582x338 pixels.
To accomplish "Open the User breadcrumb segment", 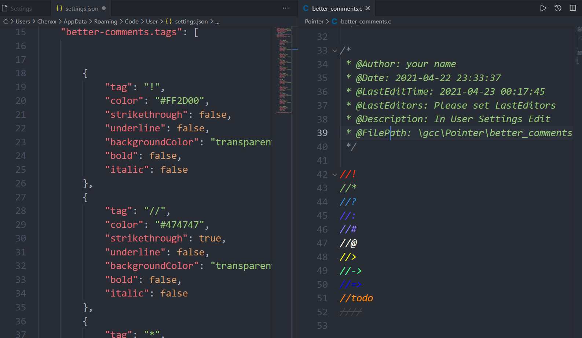I will click(152, 21).
